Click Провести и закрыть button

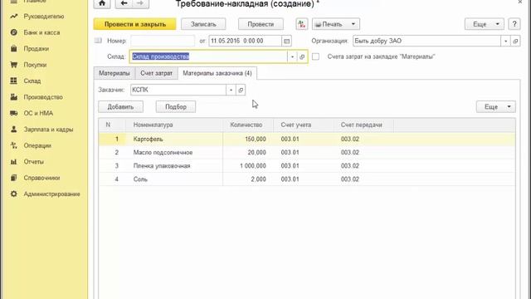tap(134, 24)
